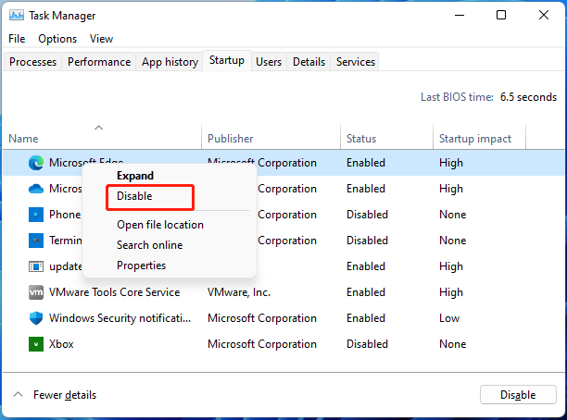This screenshot has width=567, height=420.
Task: Switch to the App history tab
Action: (x=170, y=62)
